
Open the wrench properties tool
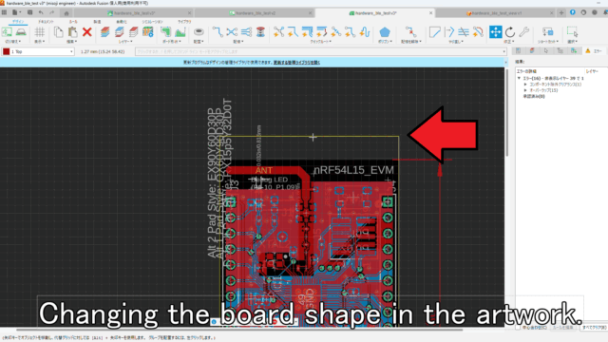pos(524,31)
